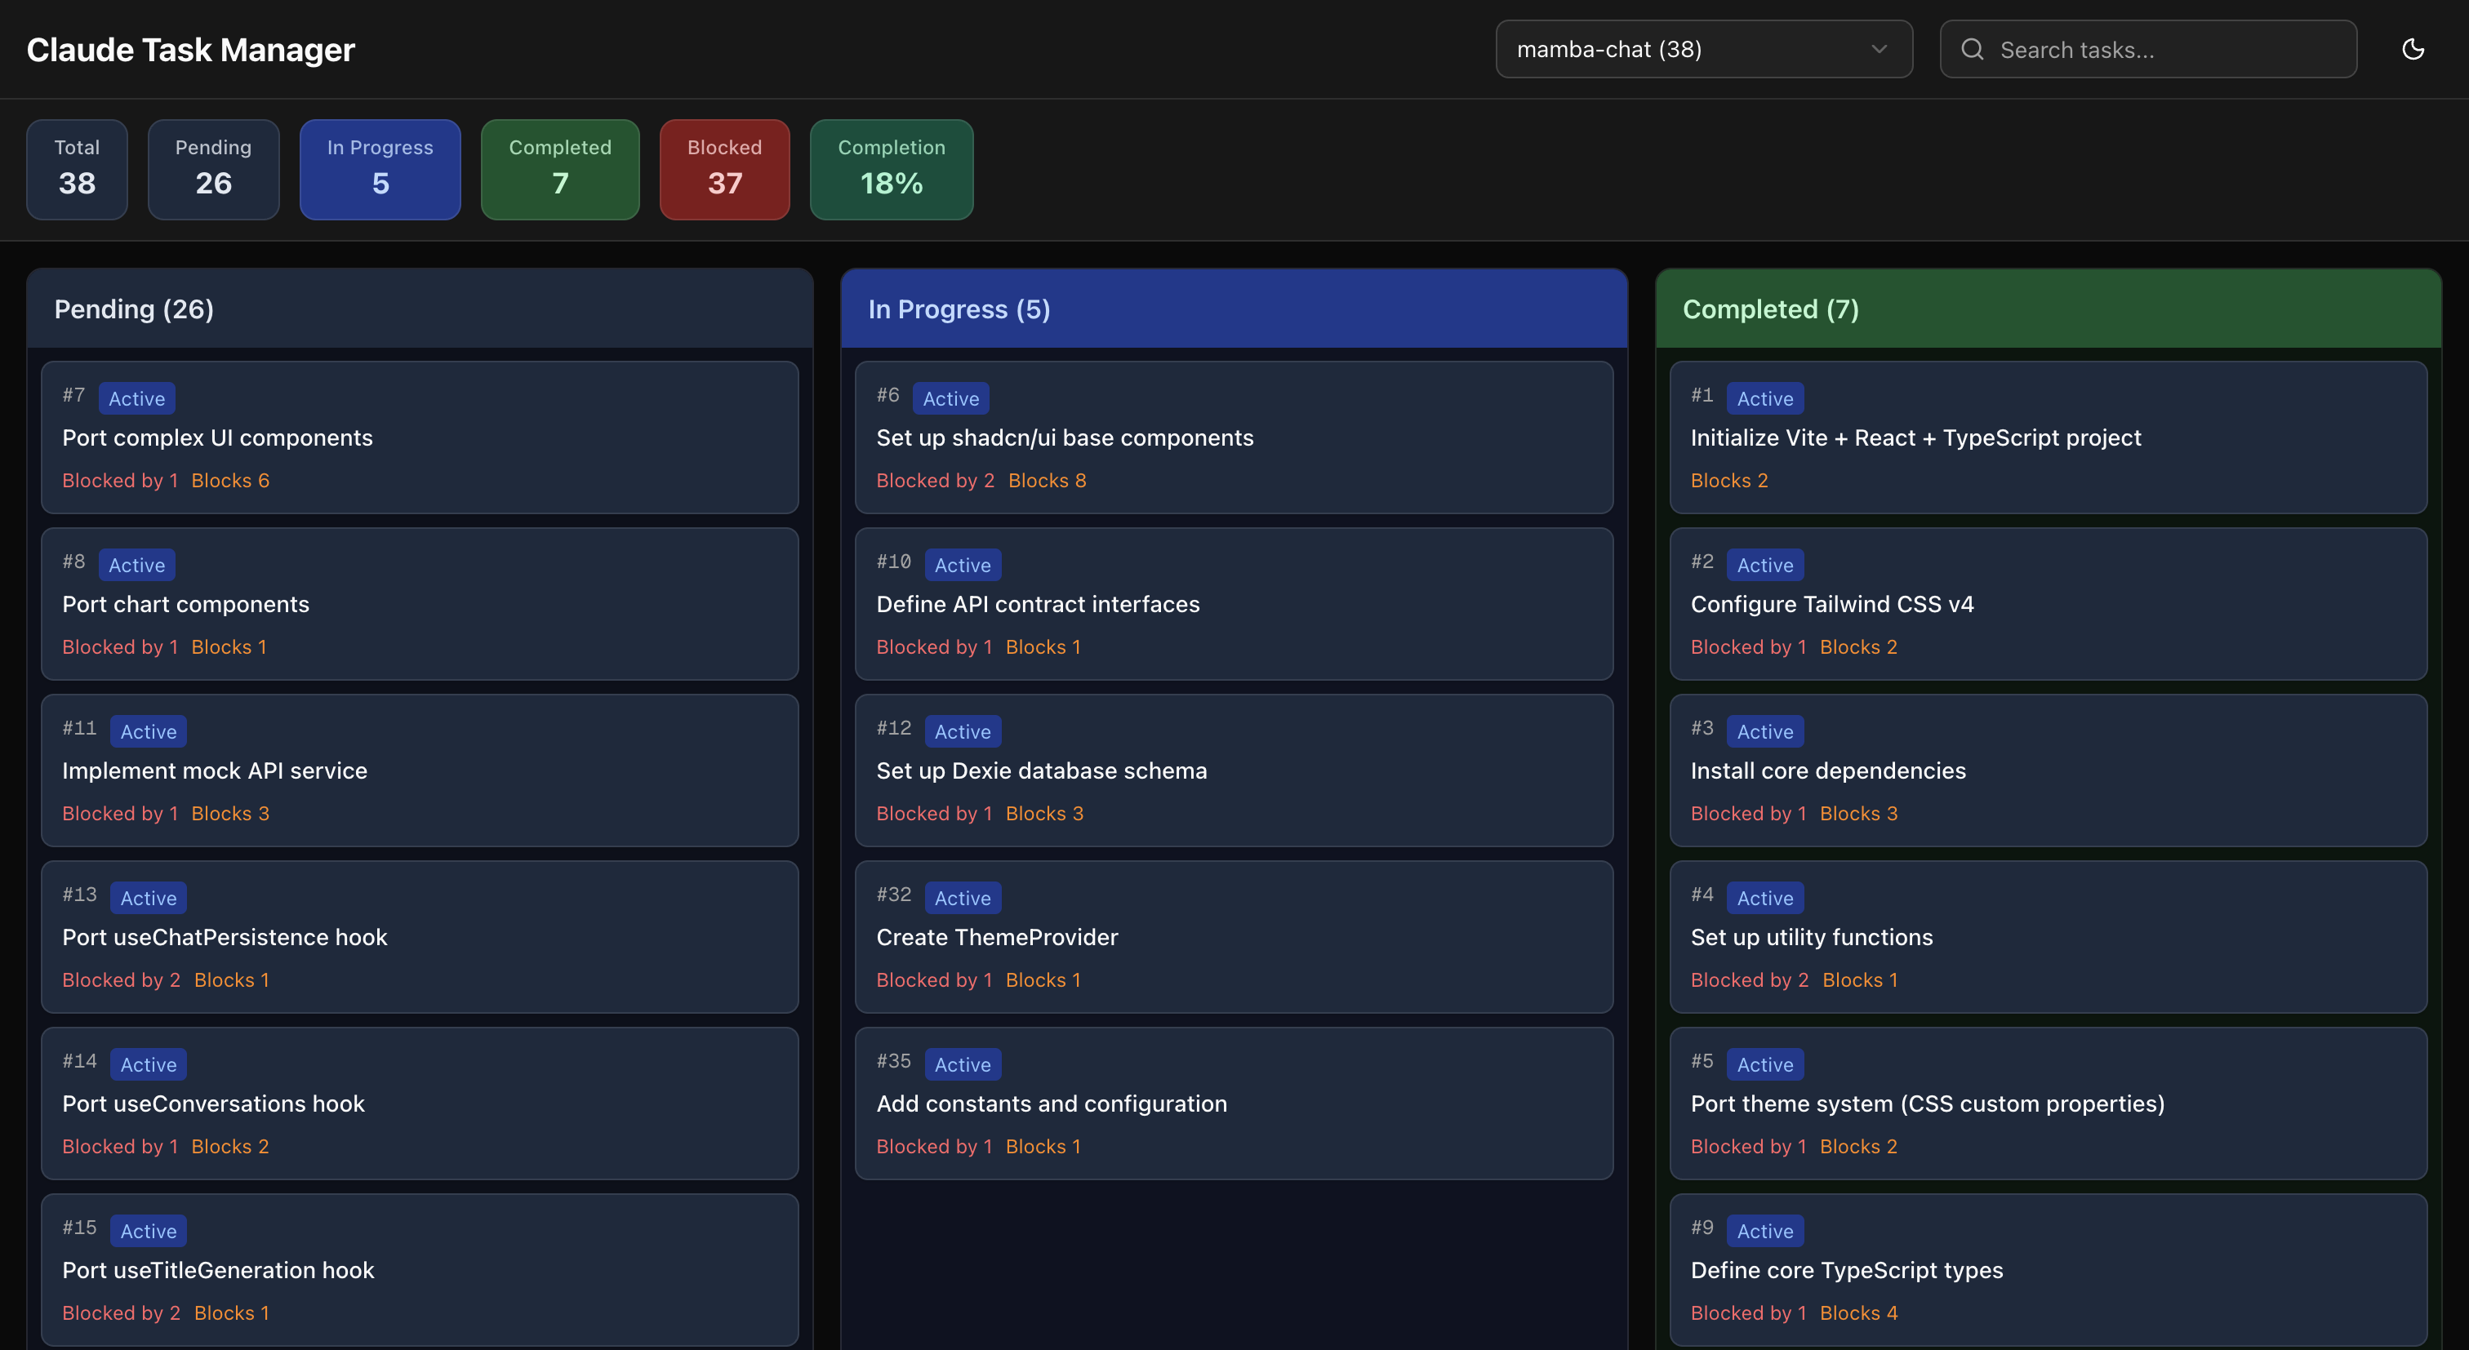Click the search magnifier icon
This screenshot has height=1350, width=2469.
1972,49
